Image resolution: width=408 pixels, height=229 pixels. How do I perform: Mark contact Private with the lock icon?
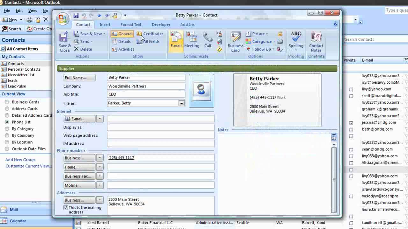coord(280,34)
